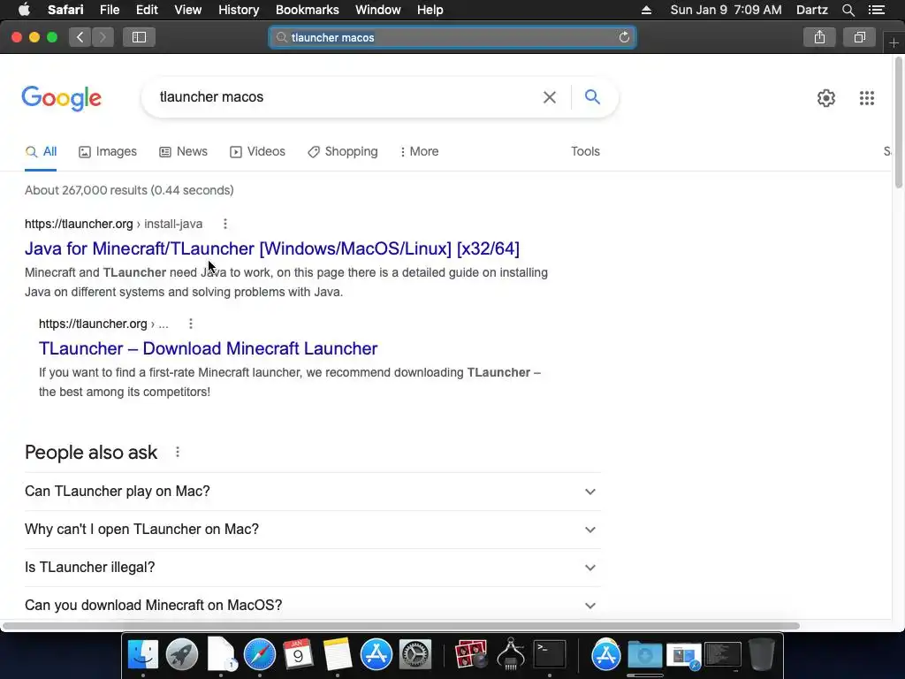
Task: Open the Safari File menu
Action: pos(109,10)
